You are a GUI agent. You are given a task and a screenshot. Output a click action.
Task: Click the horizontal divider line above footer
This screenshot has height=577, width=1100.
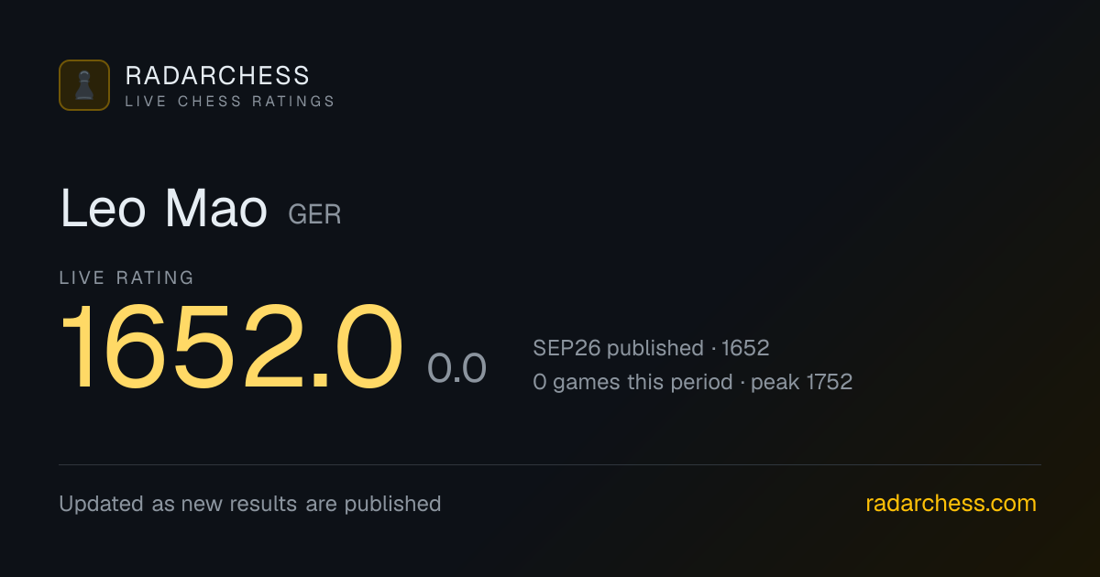coord(550,464)
